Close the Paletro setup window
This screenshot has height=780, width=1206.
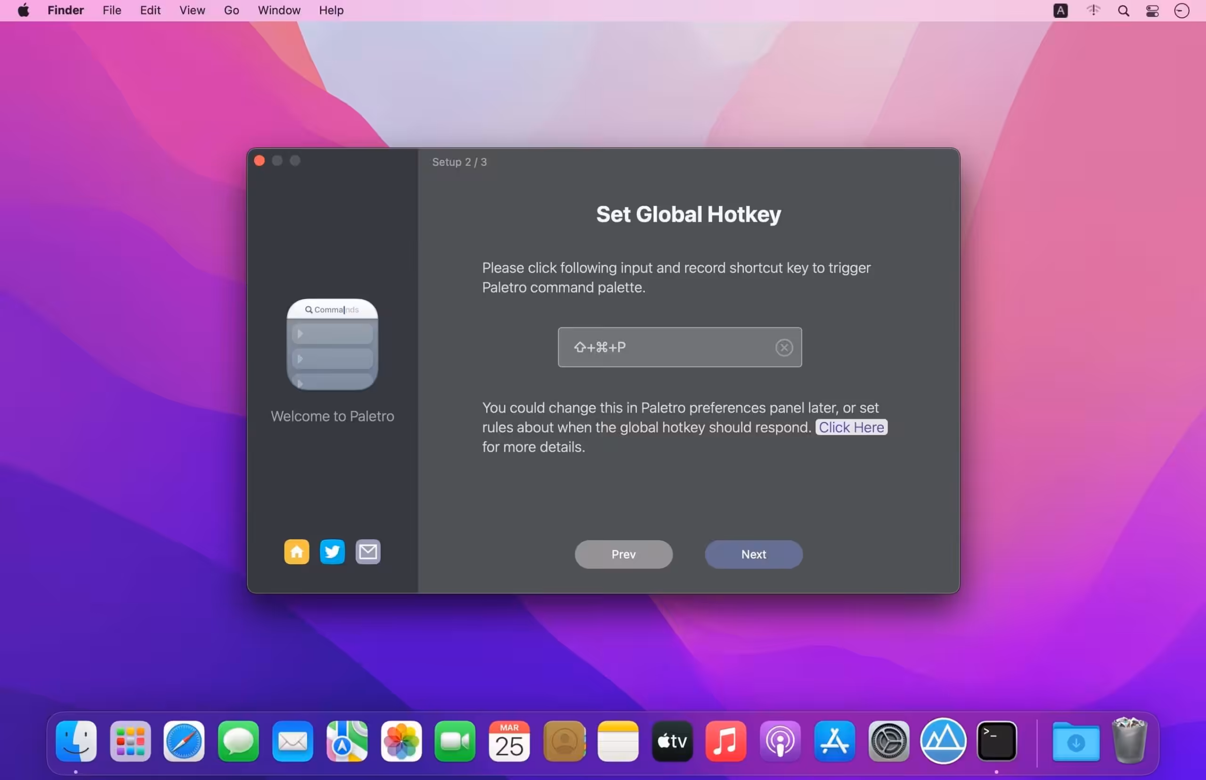[259, 161]
